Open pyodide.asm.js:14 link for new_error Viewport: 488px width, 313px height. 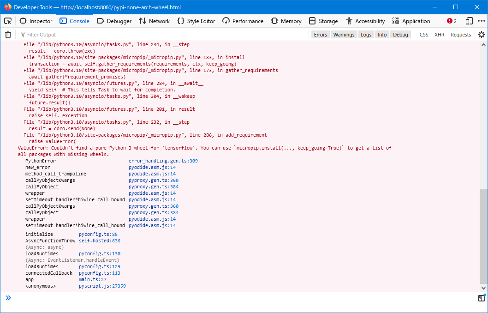pos(152,168)
